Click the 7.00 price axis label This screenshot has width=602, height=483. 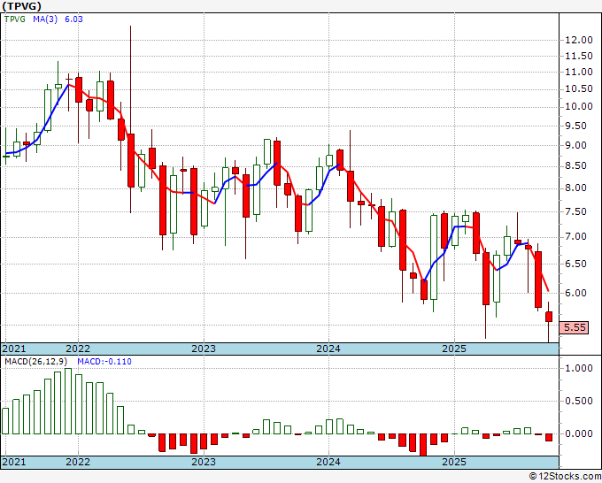(x=575, y=236)
